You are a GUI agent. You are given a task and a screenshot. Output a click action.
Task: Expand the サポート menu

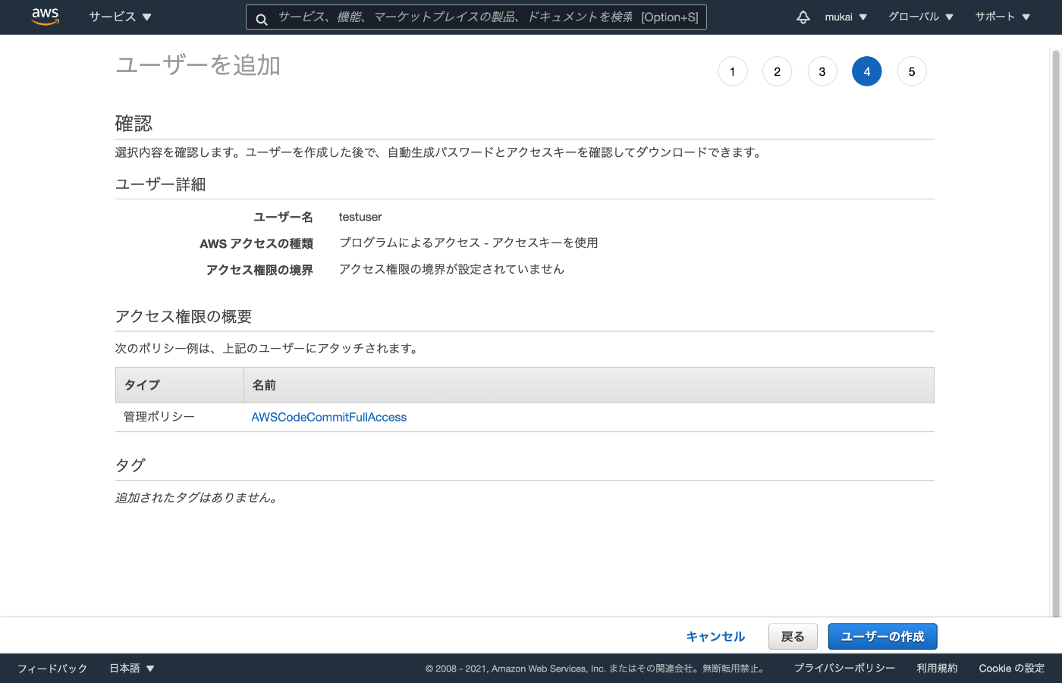(1003, 17)
